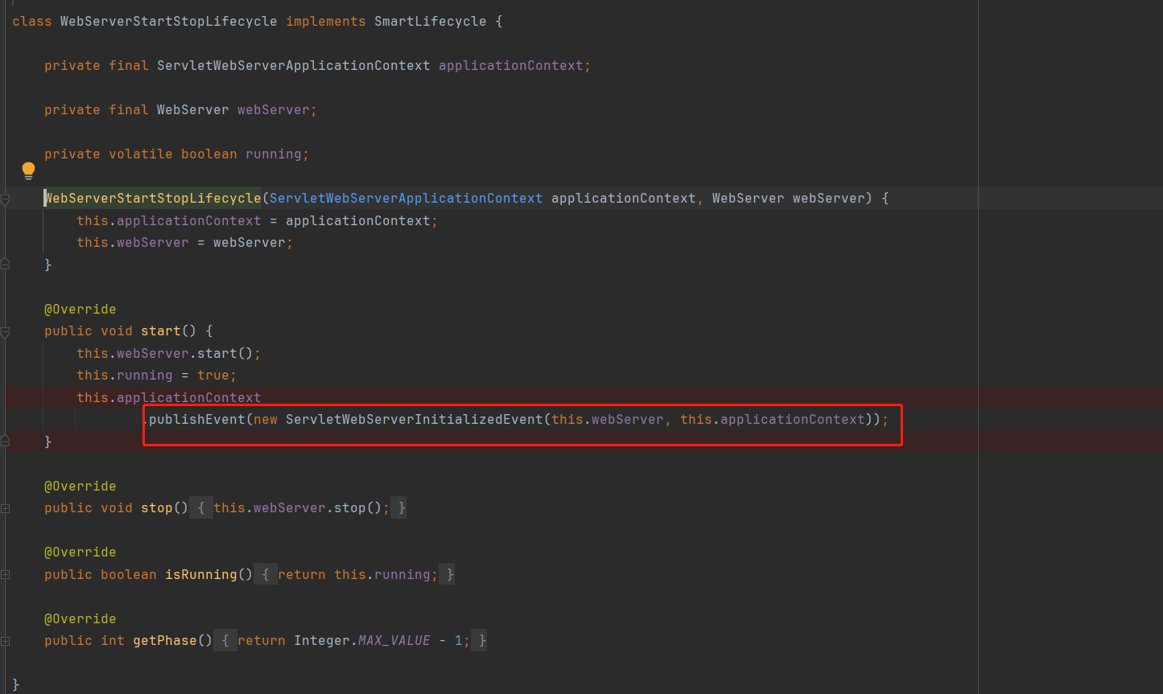
Task: Place cursor on the 'running' field declaration
Action: point(273,154)
